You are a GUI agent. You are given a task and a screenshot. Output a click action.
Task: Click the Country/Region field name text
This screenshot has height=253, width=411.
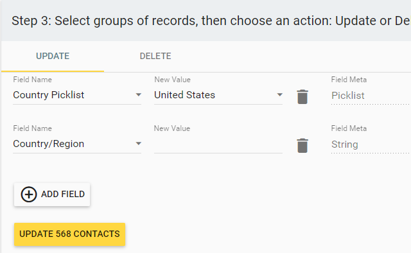(x=49, y=144)
